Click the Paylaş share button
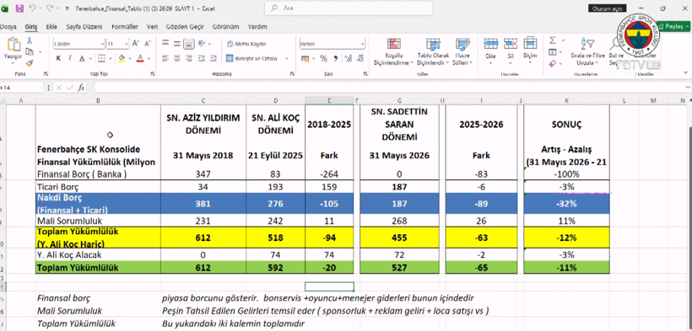This screenshot has width=692, height=331. click(x=674, y=26)
